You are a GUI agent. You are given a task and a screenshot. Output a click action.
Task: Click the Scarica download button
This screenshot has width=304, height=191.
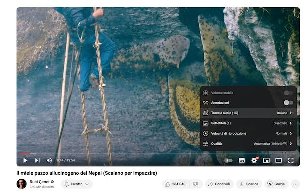click(x=249, y=184)
